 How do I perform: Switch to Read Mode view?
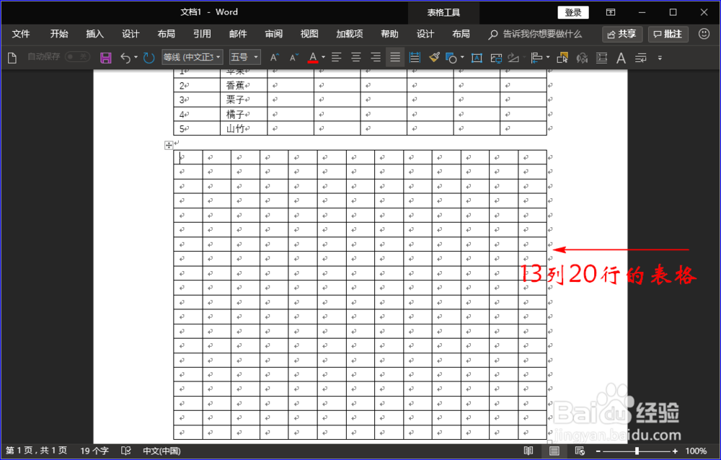[528, 451]
